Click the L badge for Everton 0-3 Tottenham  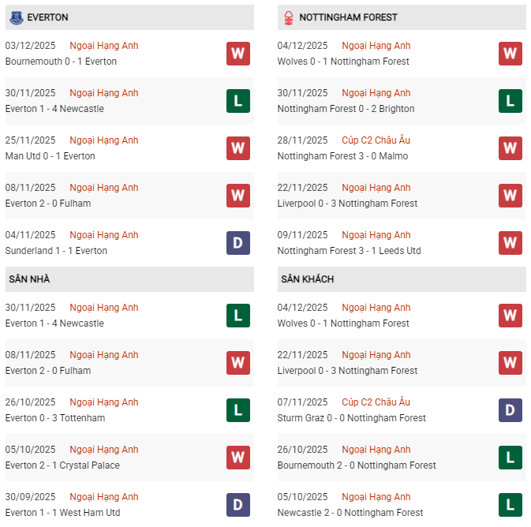pos(238,410)
